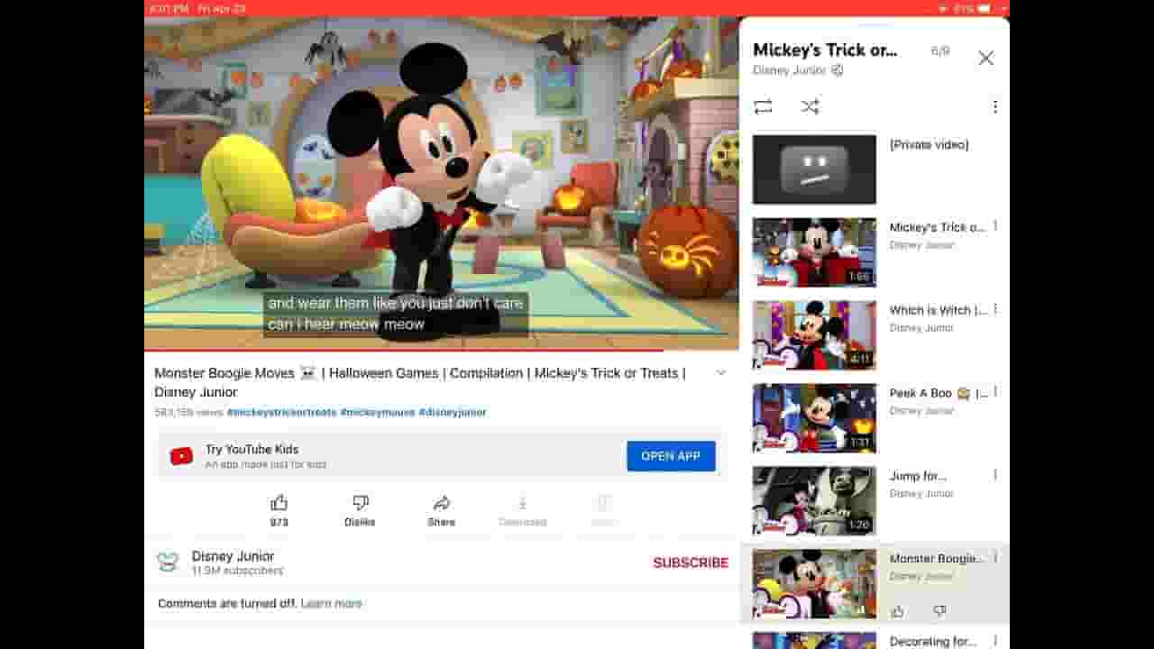Dislike the Monster Boogie item in playlist
Screen dimensions: 1154x649
pos(939,611)
